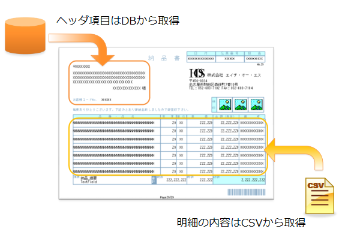Screen dimensions: 339x238
Task: Select the first stamp landscape image
Action: click(225, 104)
